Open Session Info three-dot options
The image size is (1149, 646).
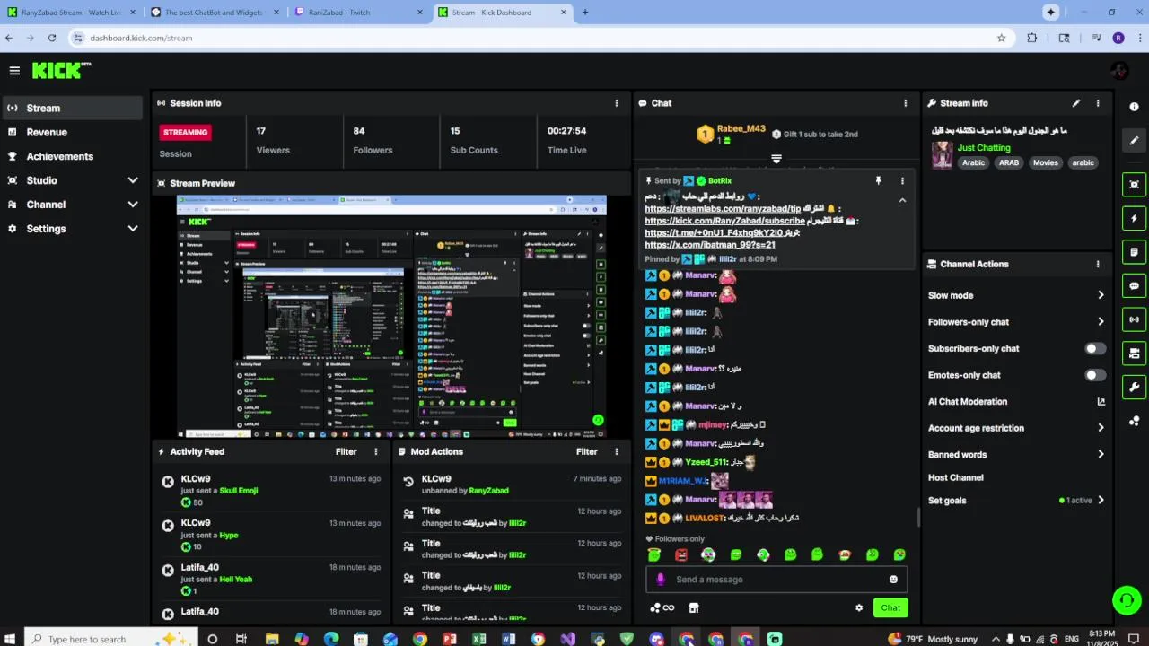[616, 103]
